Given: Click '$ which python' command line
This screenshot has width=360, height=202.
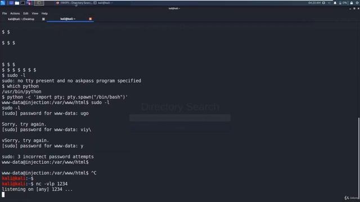Looking at the screenshot, I should 20,86.
